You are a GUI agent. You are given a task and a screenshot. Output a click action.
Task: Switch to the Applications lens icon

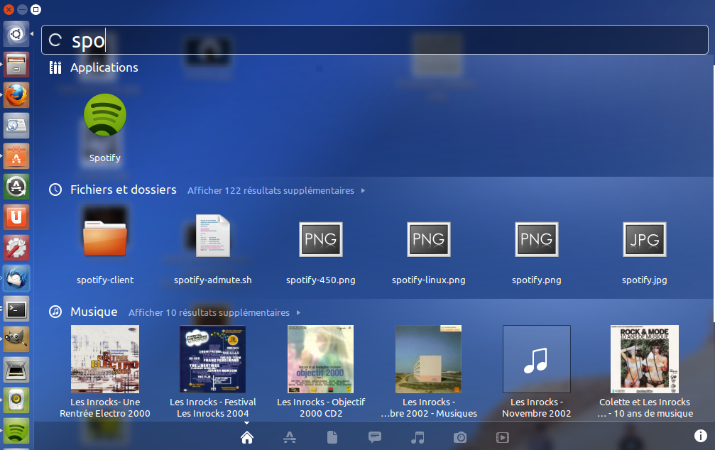(290, 438)
